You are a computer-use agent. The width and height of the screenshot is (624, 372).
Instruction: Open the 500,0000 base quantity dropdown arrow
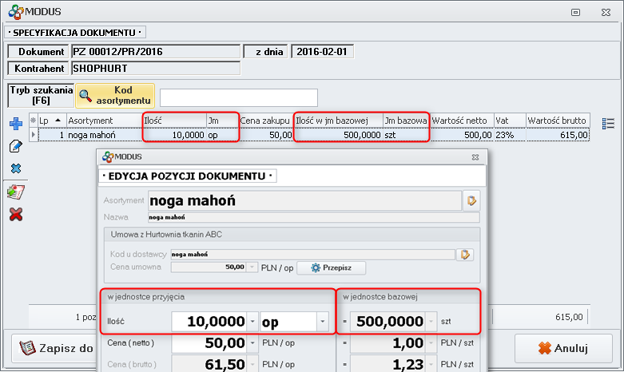tap(431, 322)
